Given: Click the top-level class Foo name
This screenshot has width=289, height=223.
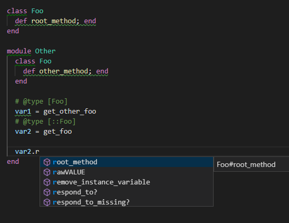Looking at the screenshot, I should click(x=37, y=11).
